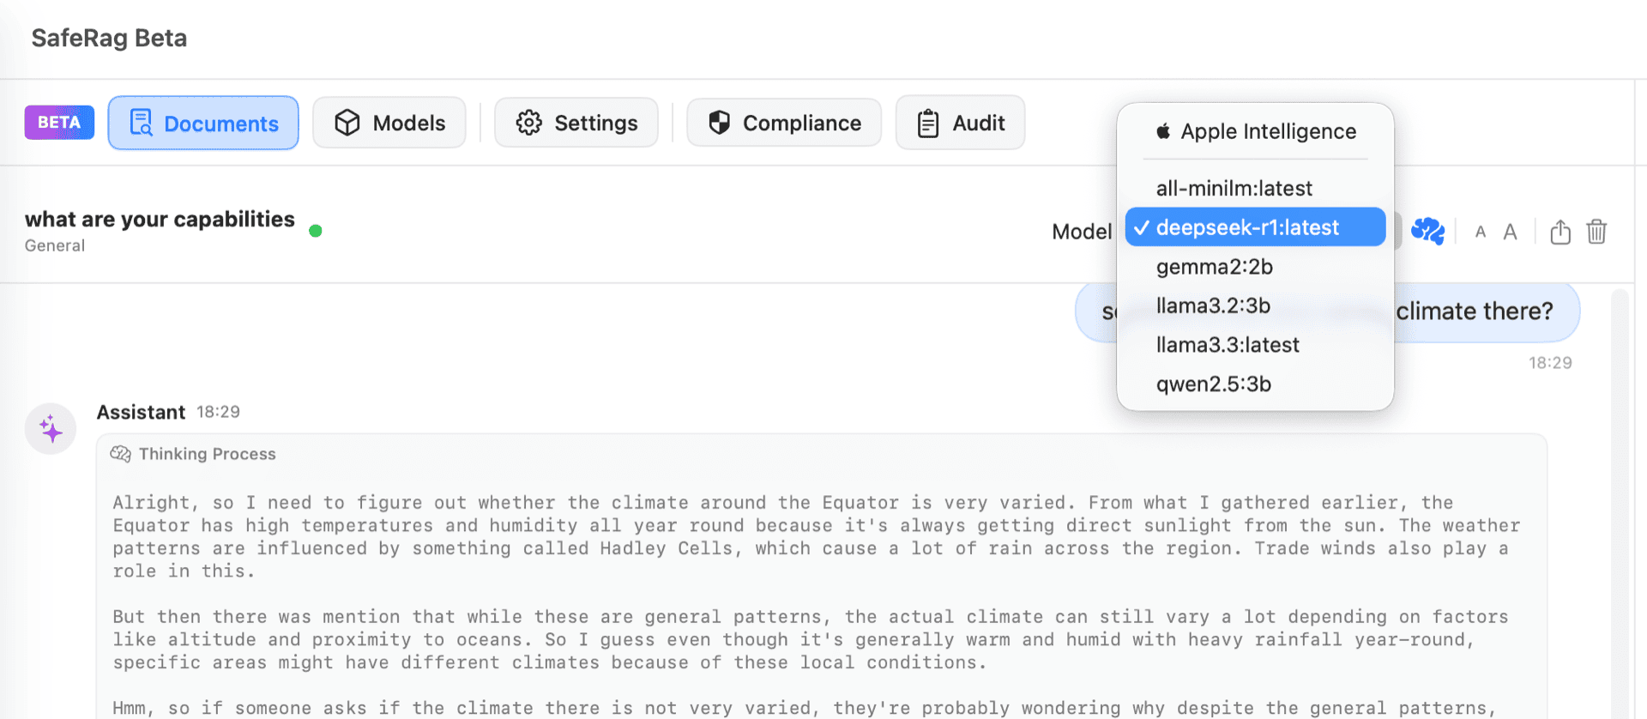
Task: Click the share/export icon
Action: pyautogui.click(x=1560, y=232)
